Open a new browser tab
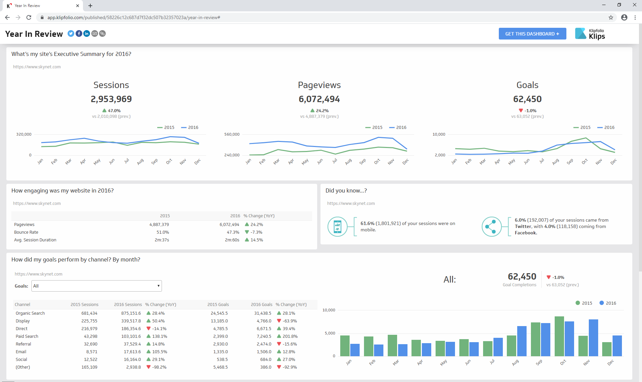Viewport: 642px width, 382px height. tap(90, 6)
